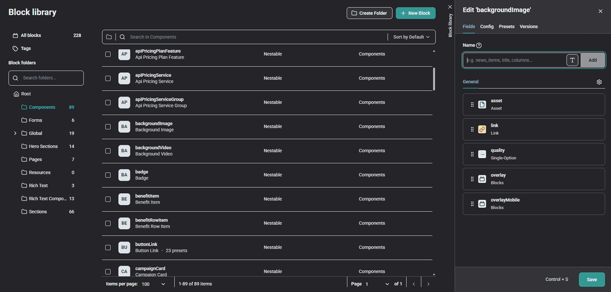Click the vertical Block library tab

click(x=450, y=25)
